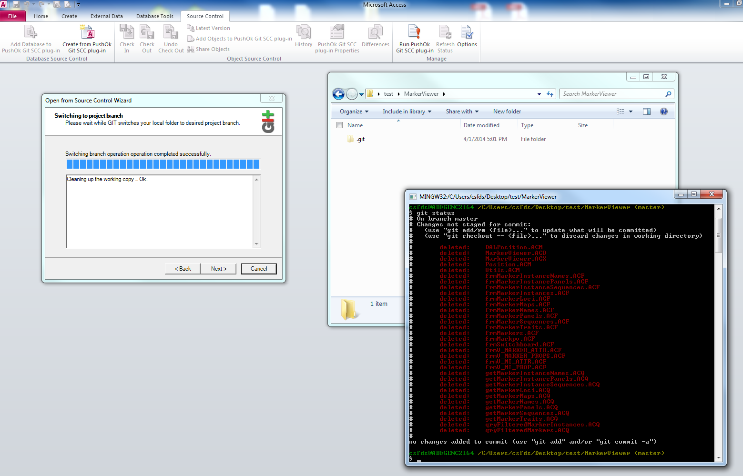Image resolution: width=743 pixels, height=476 pixels.
Task: Switch to the Database Tools tab
Action: coord(154,16)
